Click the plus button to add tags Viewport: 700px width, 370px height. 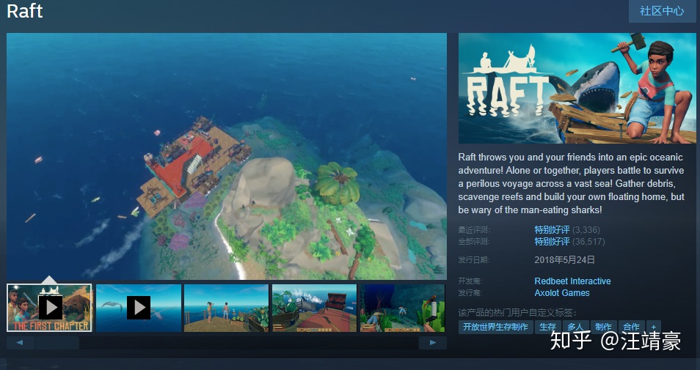coord(654,328)
